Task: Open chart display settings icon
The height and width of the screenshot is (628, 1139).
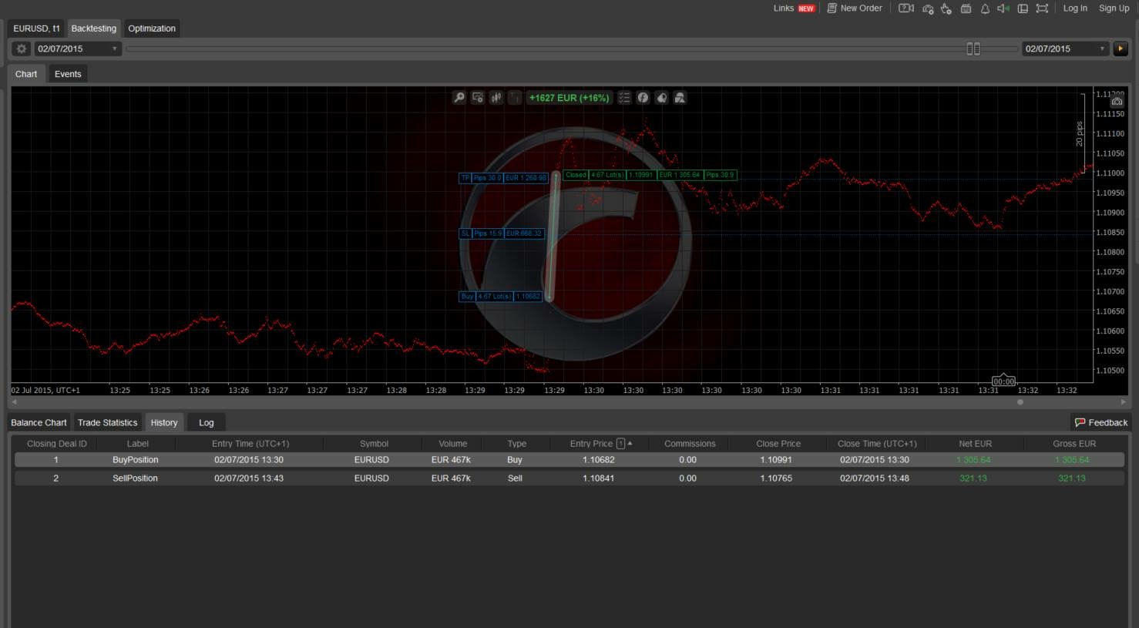Action: 478,98
